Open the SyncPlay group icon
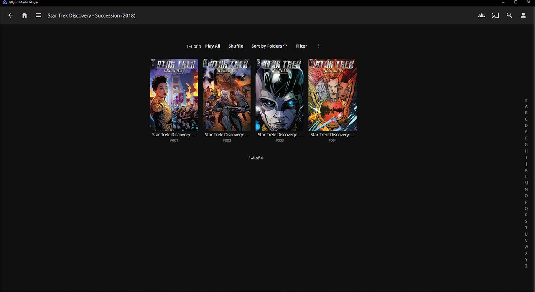The height and width of the screenshot is (292, 535). 481,15
